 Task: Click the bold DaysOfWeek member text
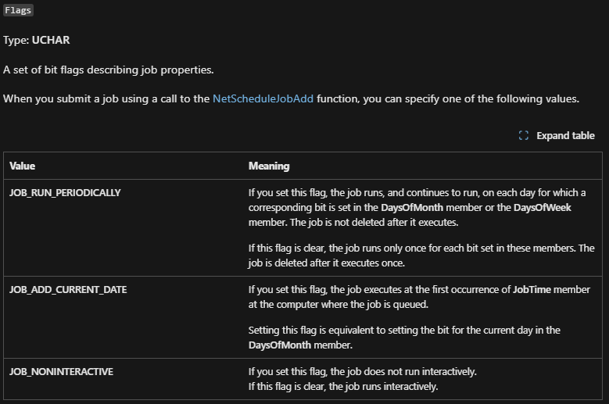tap(540, 207)
